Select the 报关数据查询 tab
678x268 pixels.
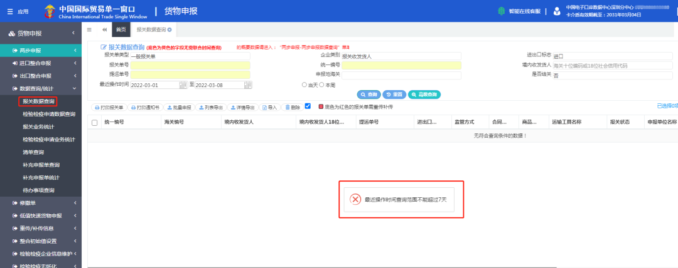click(x=151, y=30)
